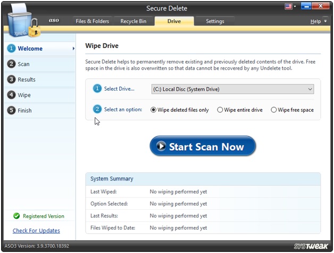The image size is (334, 253).
Task: Open the Settings tab
Action: (215, 21)
